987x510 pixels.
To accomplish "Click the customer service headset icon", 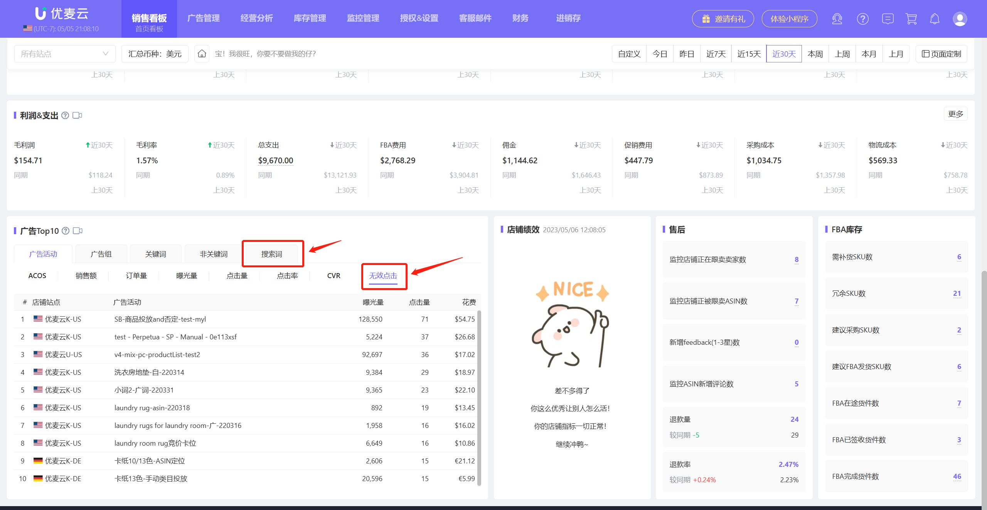I will [837, 18].
